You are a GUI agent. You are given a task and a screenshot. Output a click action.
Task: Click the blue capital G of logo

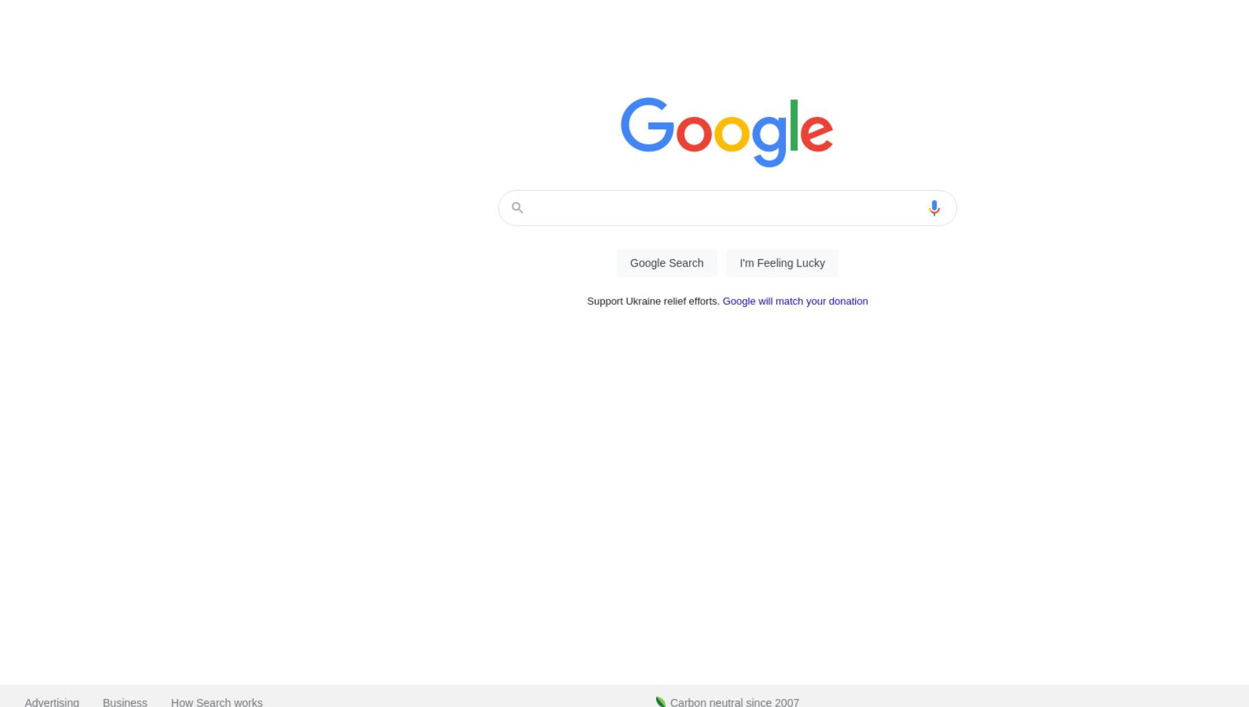(x=647, y=125)
